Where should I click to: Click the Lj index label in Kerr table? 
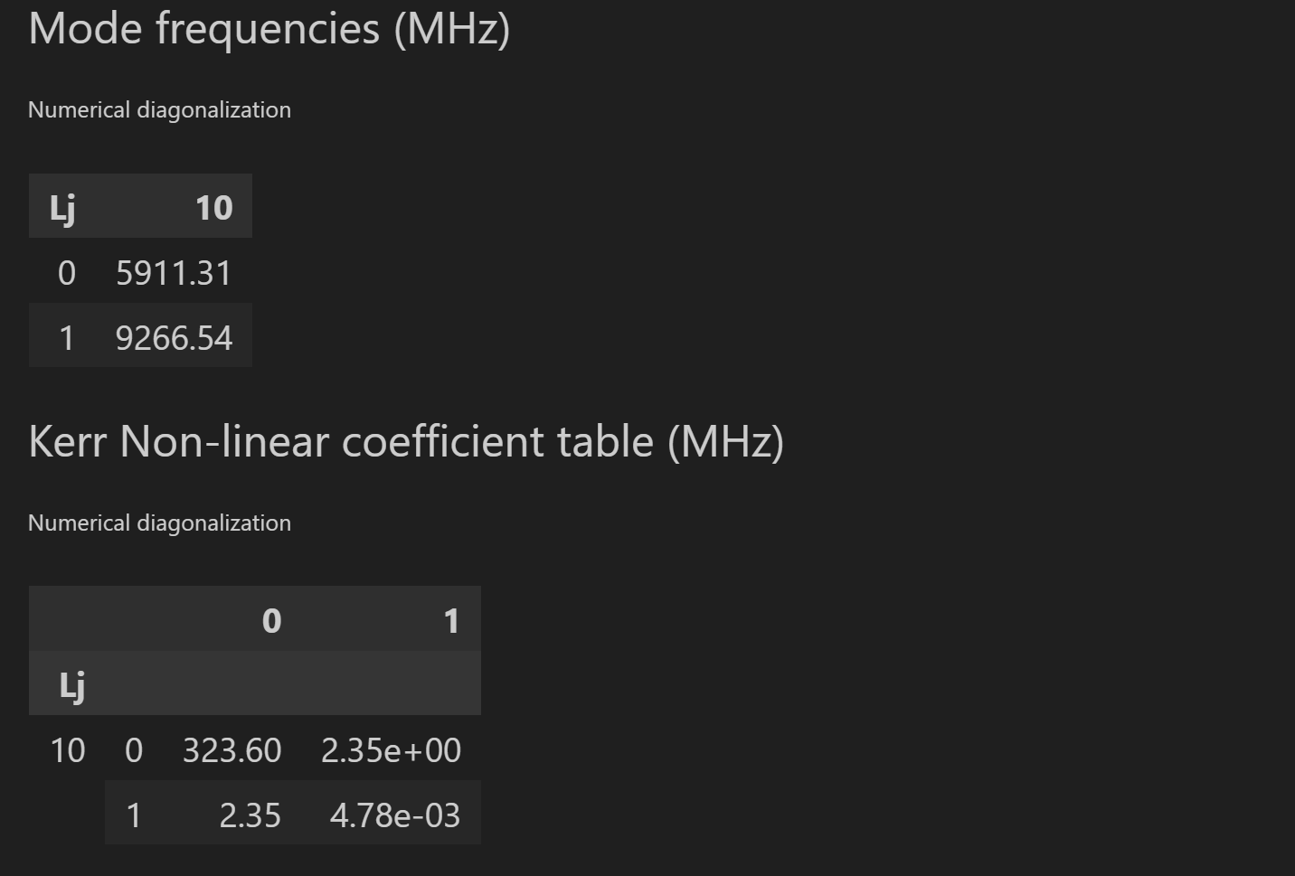tap(72, 685)
